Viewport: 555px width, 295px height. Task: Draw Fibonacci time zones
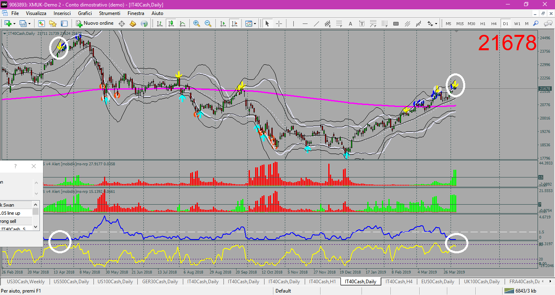pos(384,24)
